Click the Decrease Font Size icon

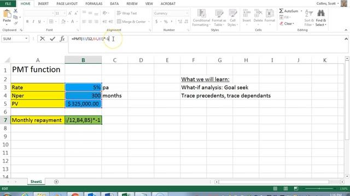pos(76,13)
